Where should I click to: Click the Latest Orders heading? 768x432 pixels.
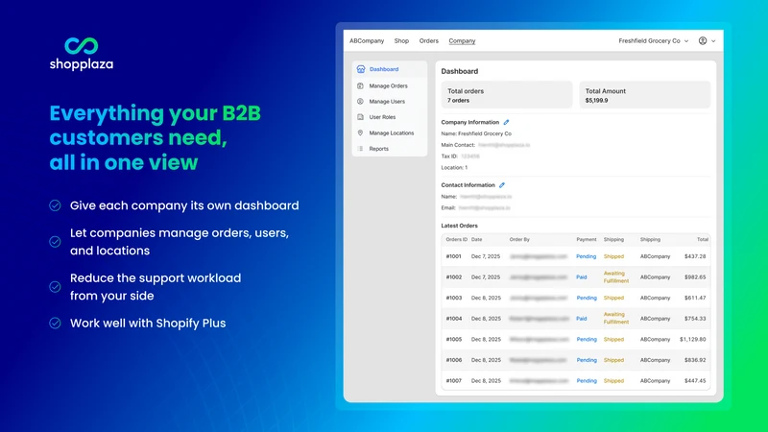coord(459,226)
